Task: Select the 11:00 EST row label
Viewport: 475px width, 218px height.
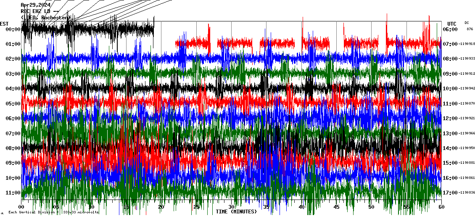Action: pyautogui.click(x=13, y=193)
